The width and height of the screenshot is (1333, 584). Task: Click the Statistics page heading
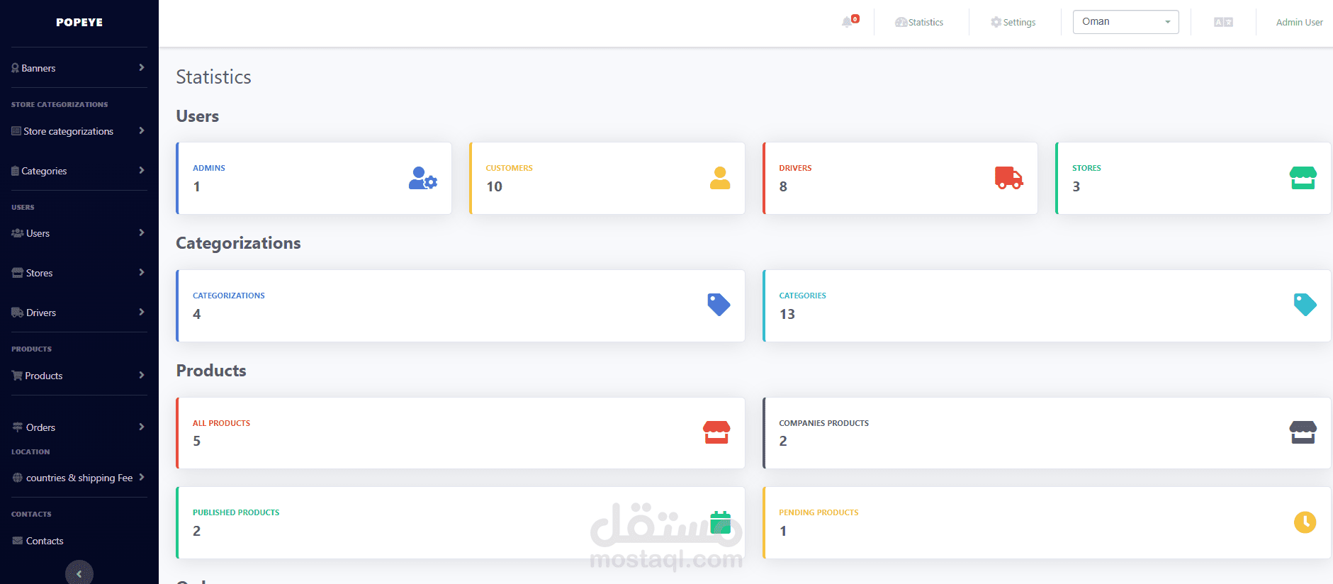(213, 77)
